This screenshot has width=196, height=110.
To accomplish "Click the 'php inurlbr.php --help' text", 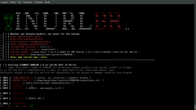I will (x=32, y=57).
